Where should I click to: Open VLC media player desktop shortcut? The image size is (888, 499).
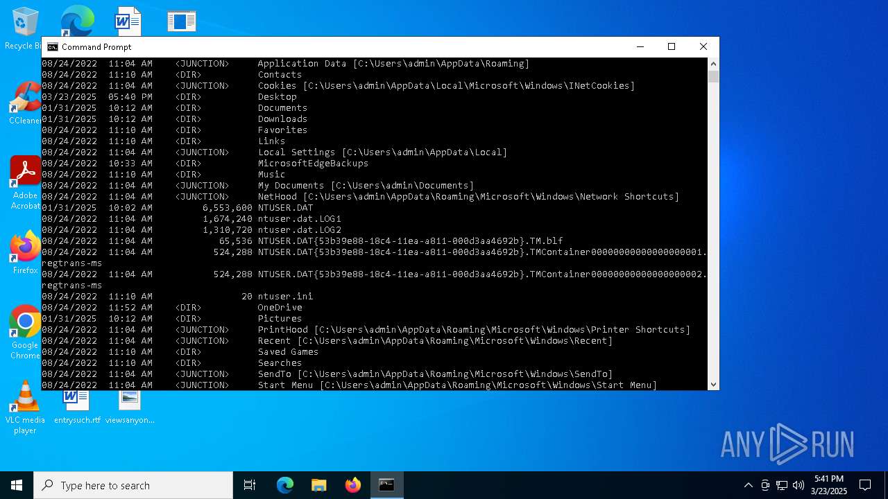coord(25,408)
